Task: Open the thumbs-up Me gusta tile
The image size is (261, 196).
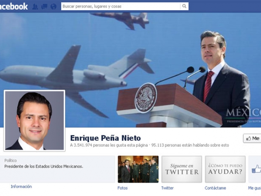Action: [x=255, y=169]
